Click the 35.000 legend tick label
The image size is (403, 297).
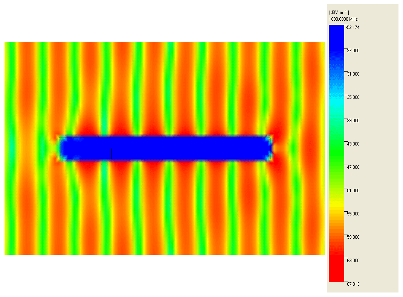pyautogui.click(x=353, y=97)
